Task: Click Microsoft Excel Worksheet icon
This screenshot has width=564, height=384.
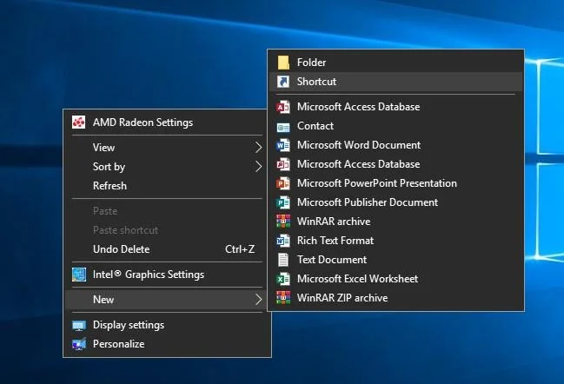Action: pos(283,279)
